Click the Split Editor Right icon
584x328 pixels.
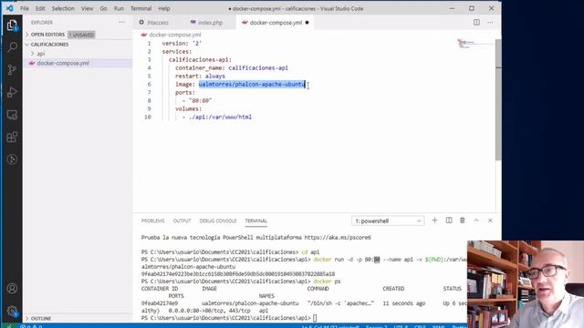pyautogui.click(x=476, y=22)
